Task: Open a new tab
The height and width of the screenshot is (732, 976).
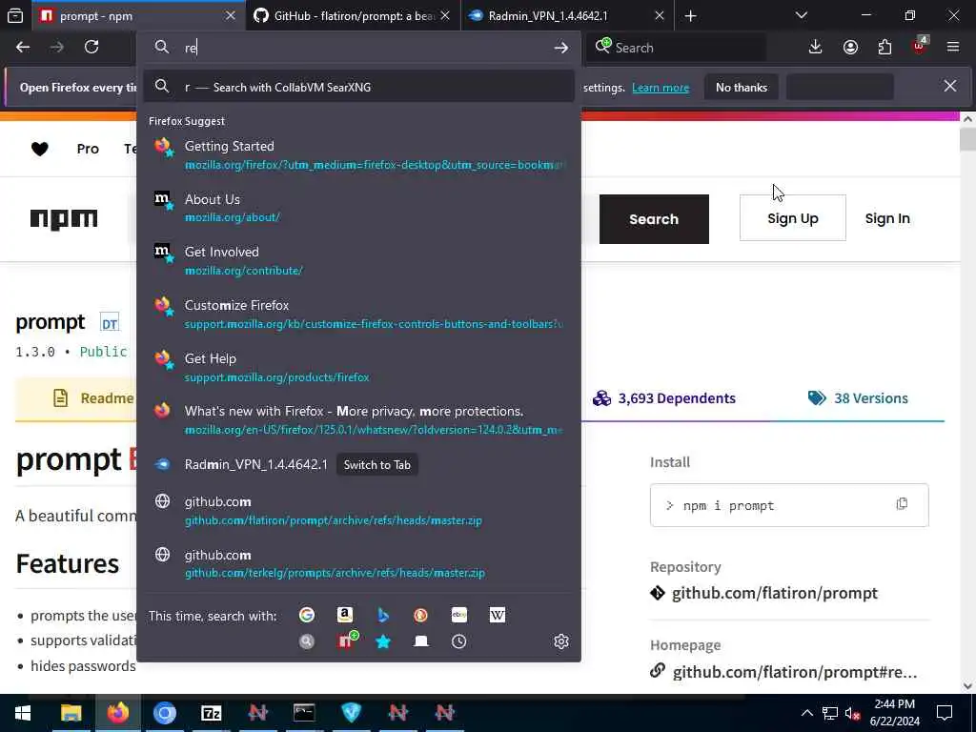Action: point(690,16)
